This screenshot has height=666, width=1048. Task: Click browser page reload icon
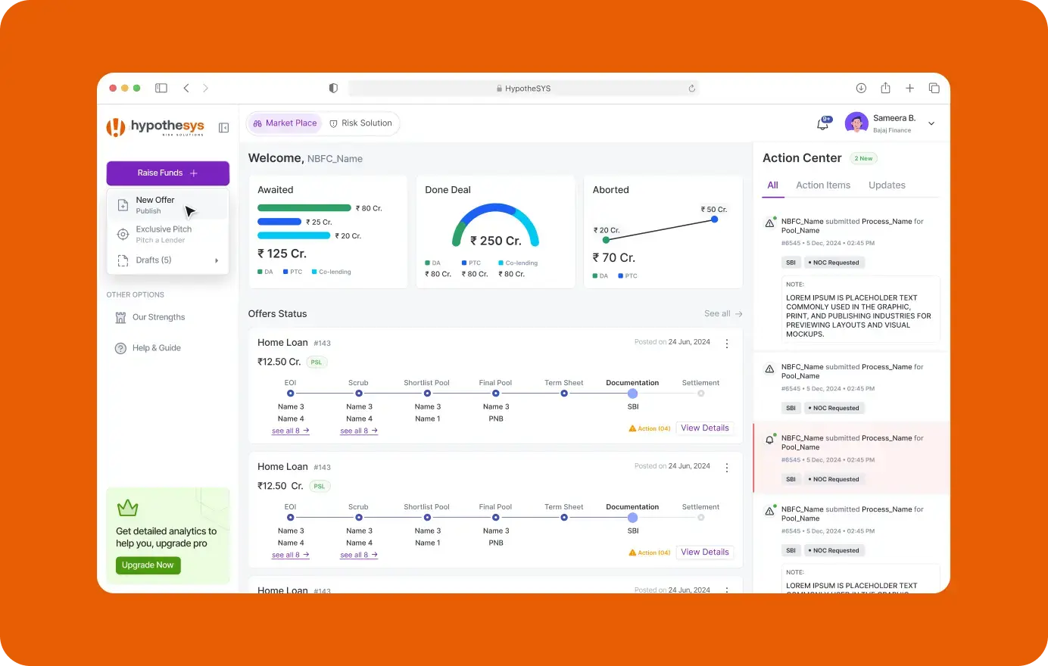tap(691, 89)
